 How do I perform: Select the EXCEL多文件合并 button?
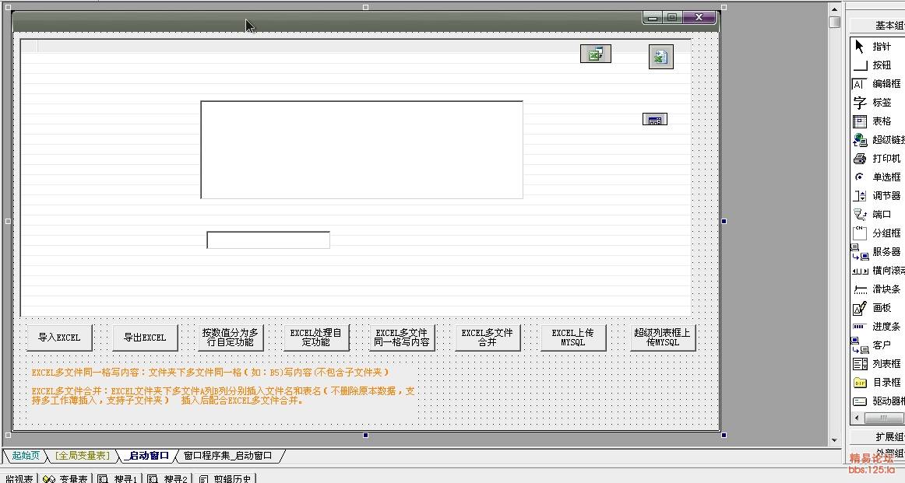(x=487, y=338)
